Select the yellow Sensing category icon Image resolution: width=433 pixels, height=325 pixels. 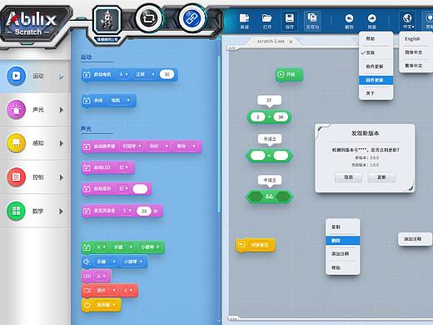tap(16, 143)
